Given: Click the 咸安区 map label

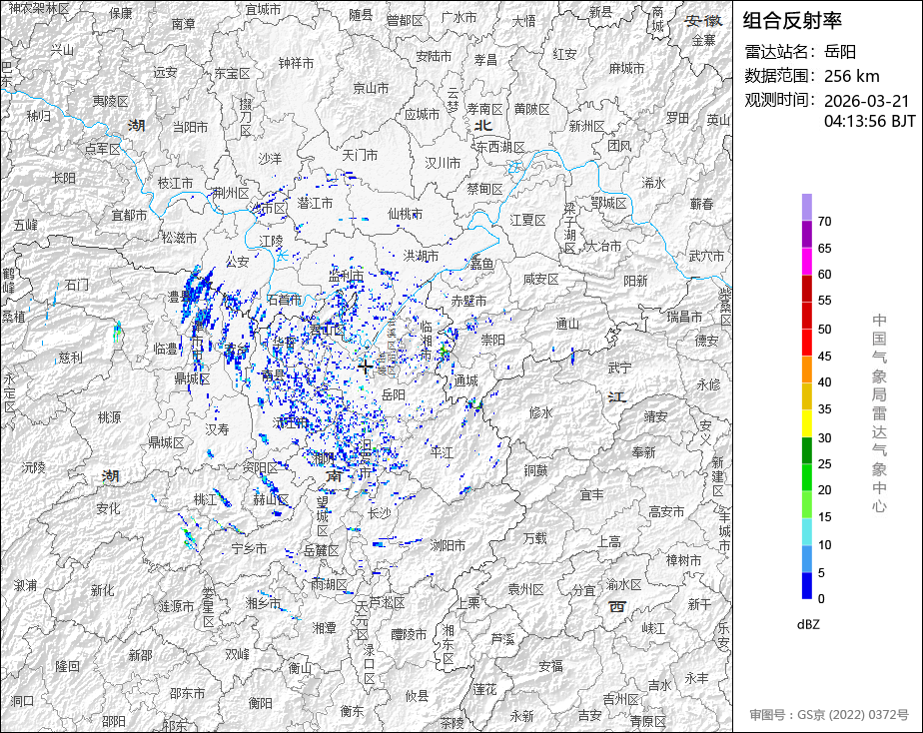Looking at the screenshot, I should pyautogui.click(x=541, y=279).
